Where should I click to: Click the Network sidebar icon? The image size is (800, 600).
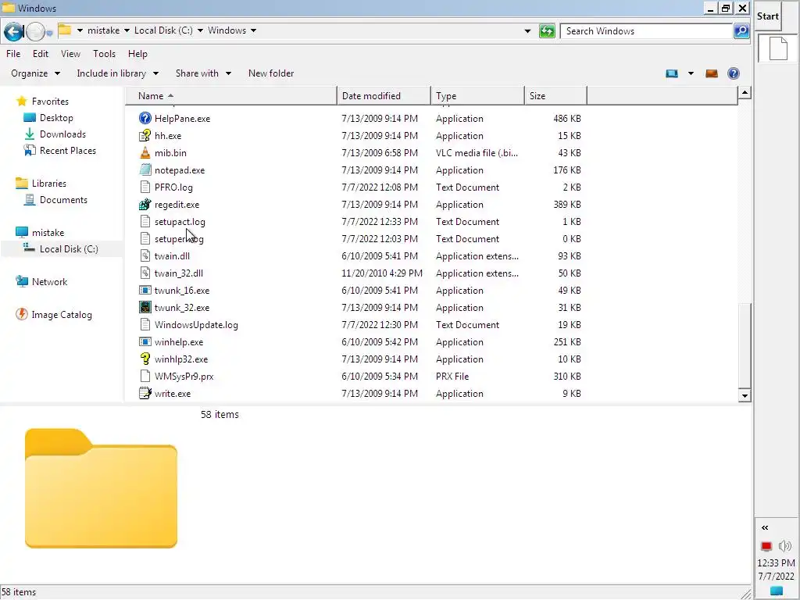21,281
